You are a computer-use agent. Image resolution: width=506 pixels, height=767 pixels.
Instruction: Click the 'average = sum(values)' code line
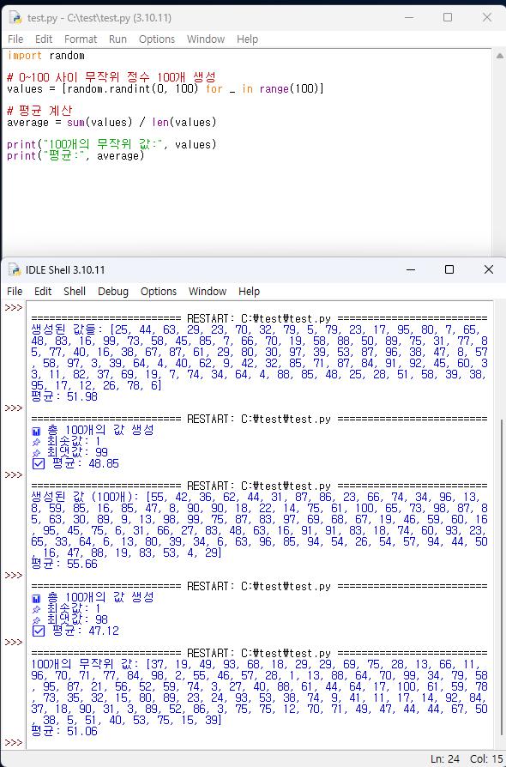[x=111, y=123]
